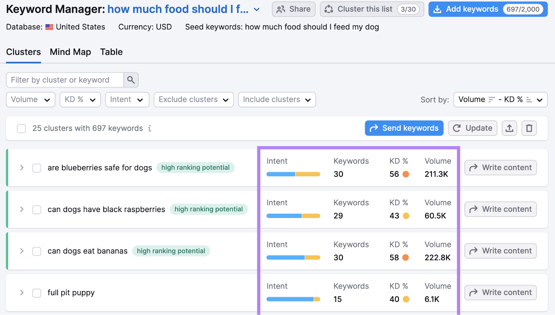
Task: Click the 60.5K volume value
Action: (x=435, y=216)
